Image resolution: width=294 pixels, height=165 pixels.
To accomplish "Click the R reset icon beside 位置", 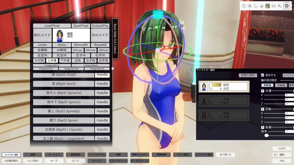I will pos(262,91).
